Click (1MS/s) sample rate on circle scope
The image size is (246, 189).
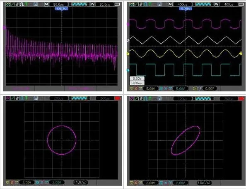pyautogui.click(x=80, y=182)
